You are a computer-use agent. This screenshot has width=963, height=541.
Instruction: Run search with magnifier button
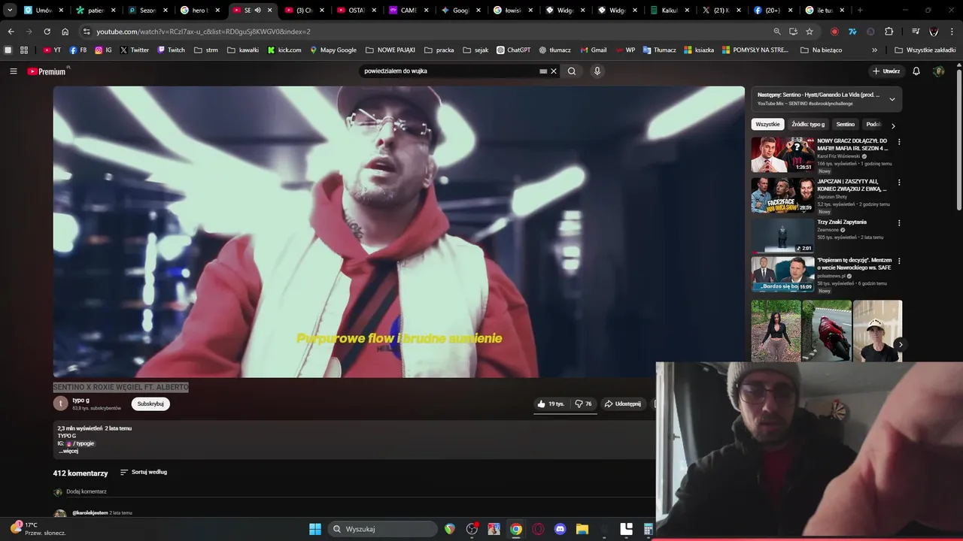[x=572, y=71]
